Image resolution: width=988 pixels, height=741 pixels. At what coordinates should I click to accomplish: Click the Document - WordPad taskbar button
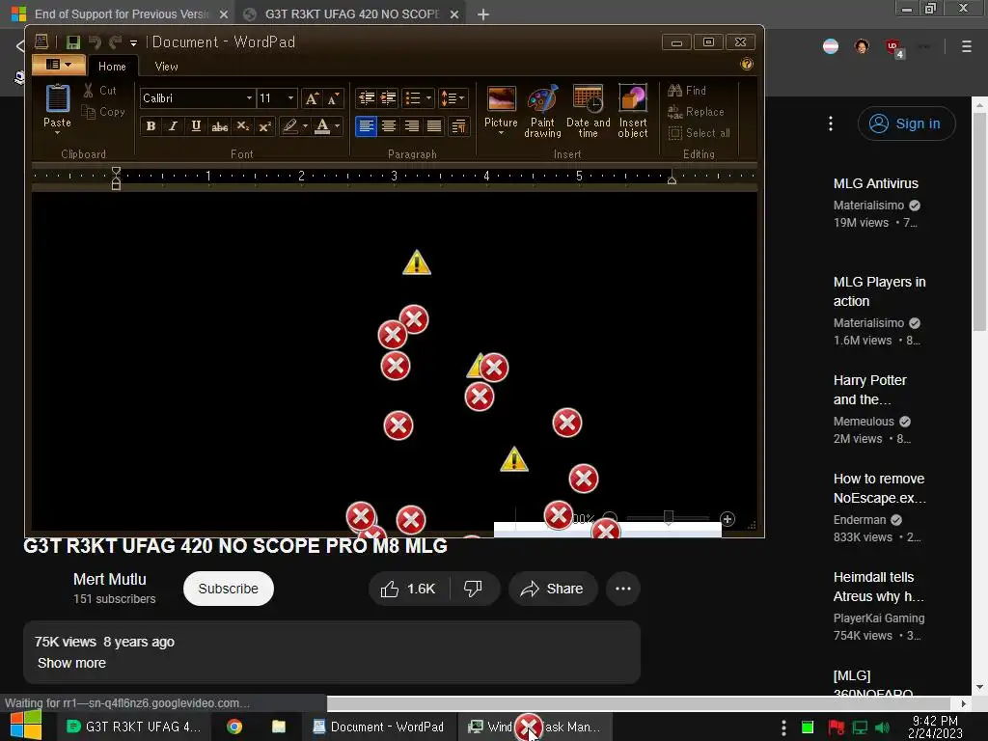click(378, 727)
